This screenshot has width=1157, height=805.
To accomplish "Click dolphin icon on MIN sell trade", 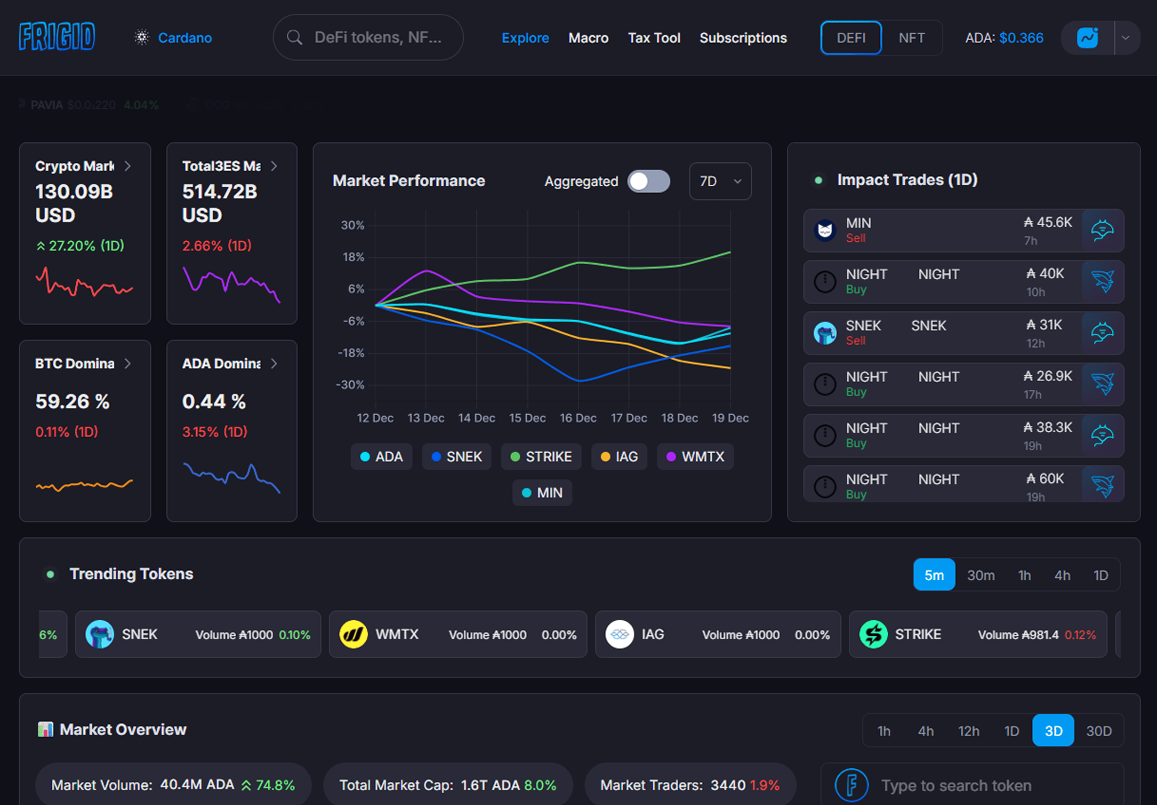I will pyautogui.click(x=1102, y=230).
